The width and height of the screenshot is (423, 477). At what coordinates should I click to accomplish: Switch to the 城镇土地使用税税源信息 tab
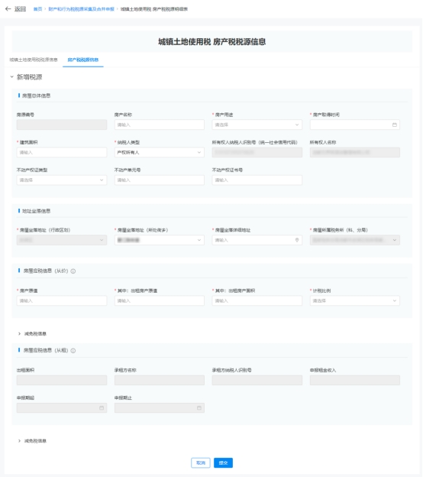point(34,60)
